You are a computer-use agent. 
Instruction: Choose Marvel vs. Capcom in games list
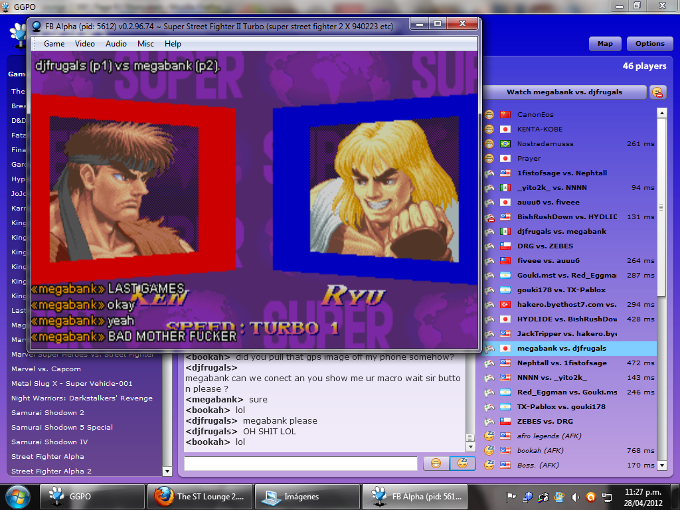(46, 369)
